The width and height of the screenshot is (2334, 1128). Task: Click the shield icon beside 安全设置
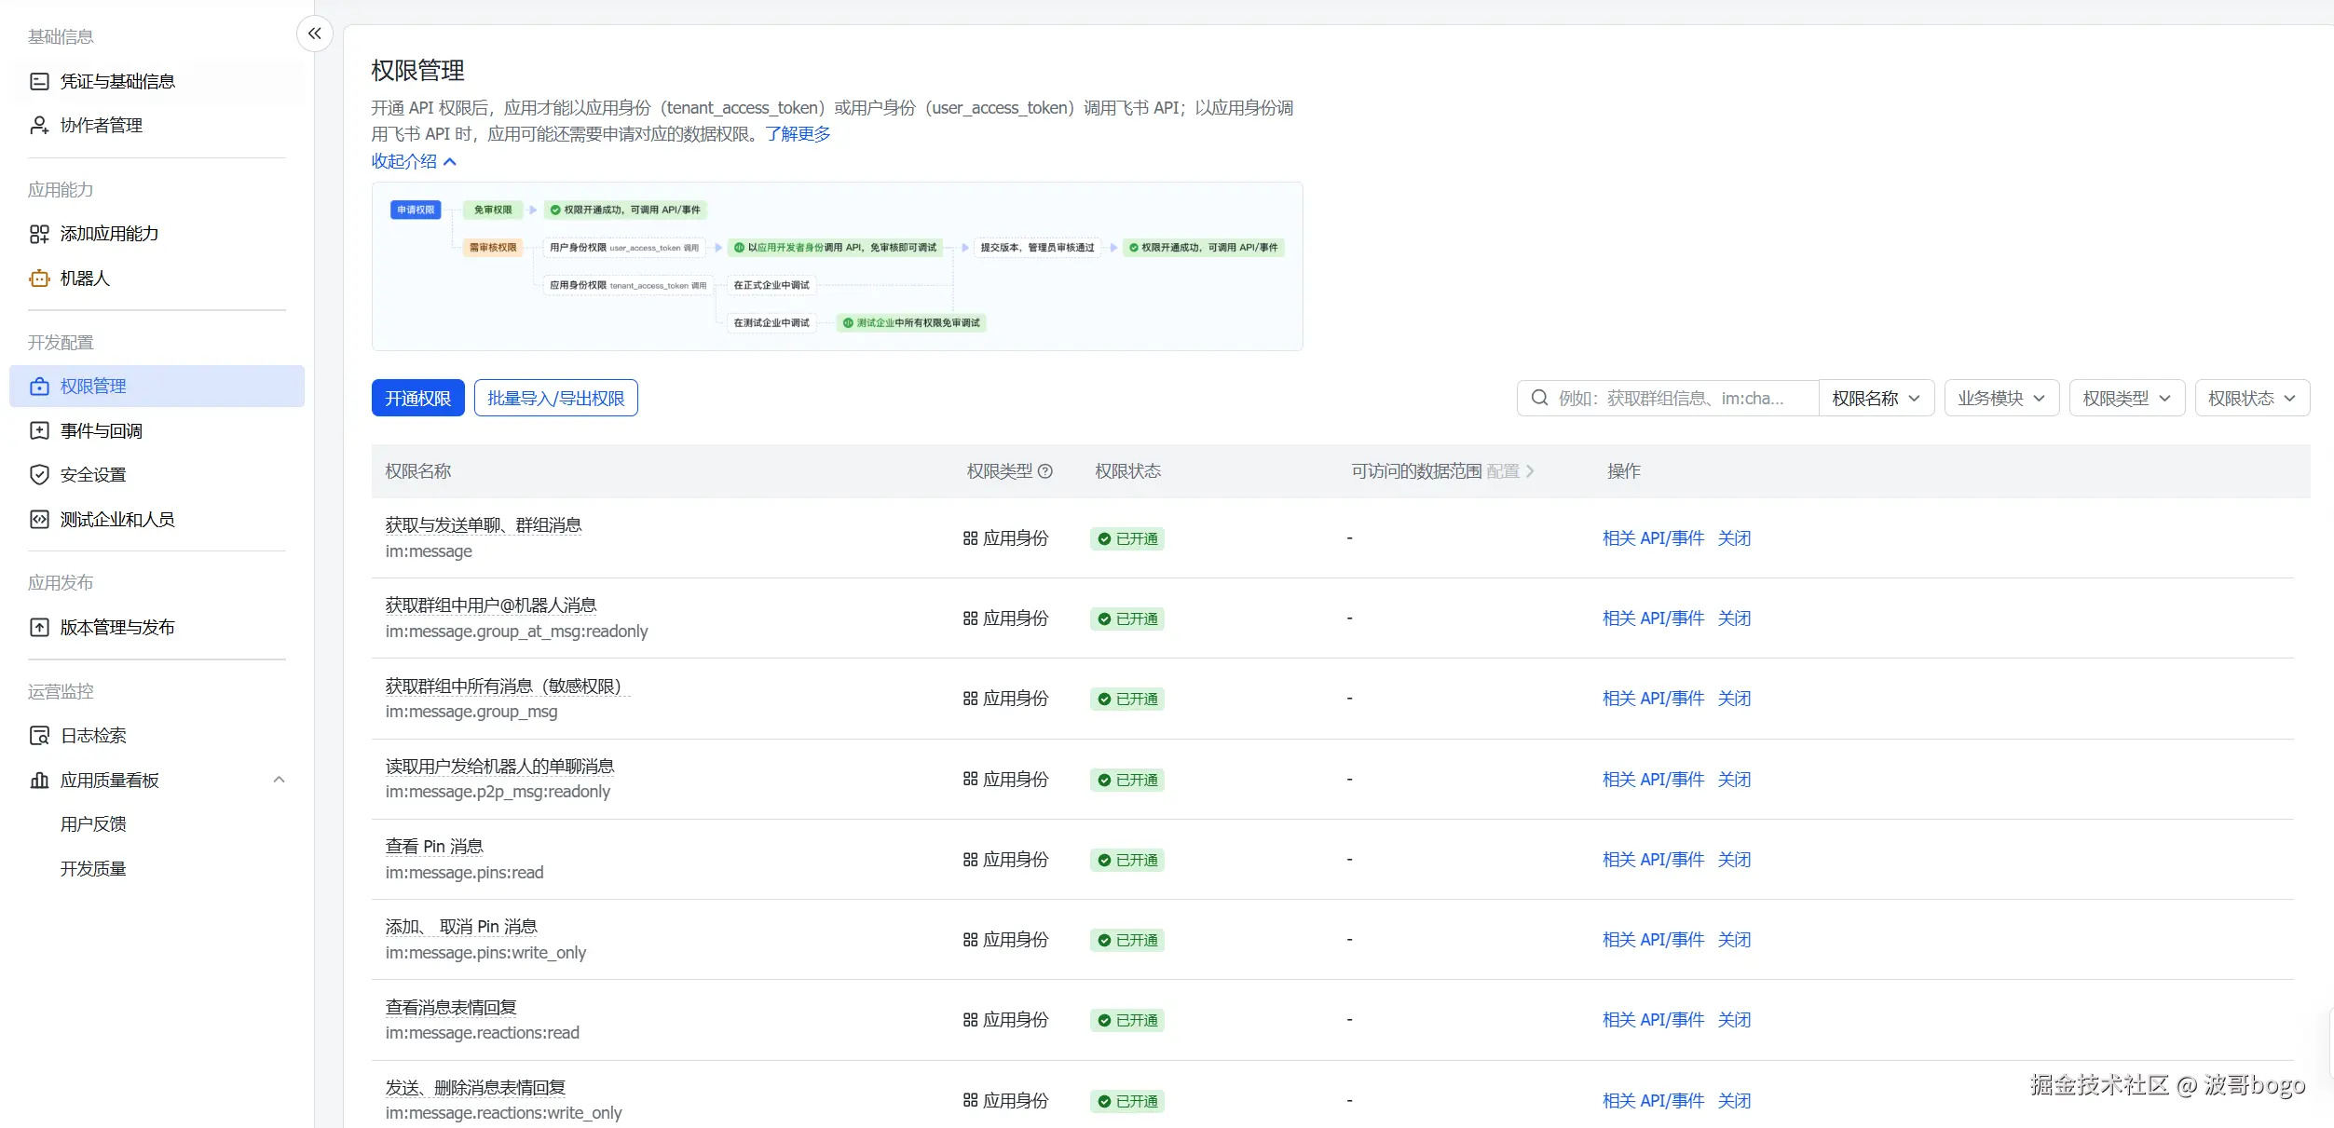39,475
